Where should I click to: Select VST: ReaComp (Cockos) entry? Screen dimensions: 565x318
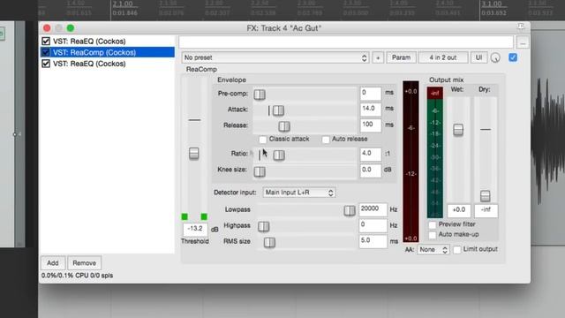coord(94,52)
